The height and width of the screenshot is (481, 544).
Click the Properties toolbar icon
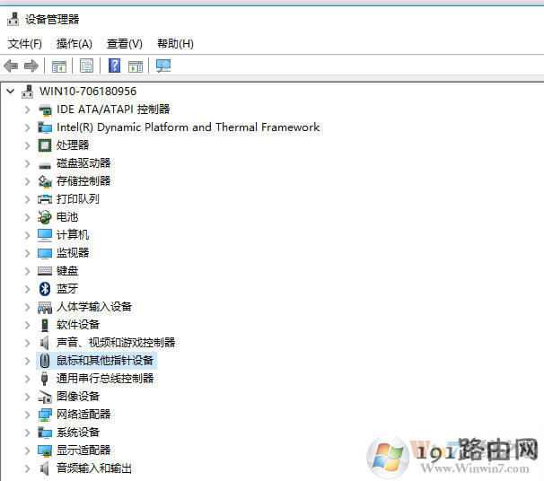pyautogui.click(x=86, y=66)
